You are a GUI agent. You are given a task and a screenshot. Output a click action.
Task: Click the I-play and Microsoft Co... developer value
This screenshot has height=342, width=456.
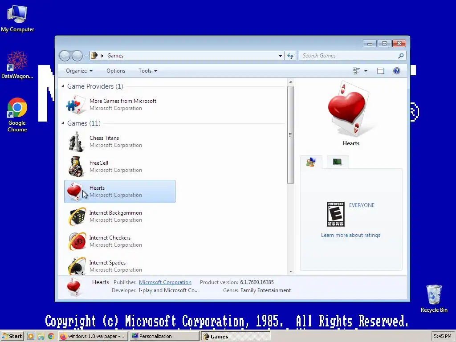click(x=169, y=290)
